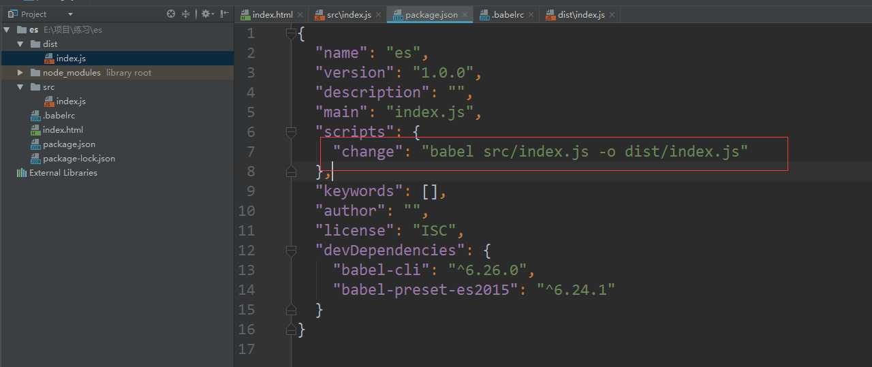The width and height of the screenshot is (872, 367).
Task: Click the "^6.24.1" version string
Action: (576, 289)
